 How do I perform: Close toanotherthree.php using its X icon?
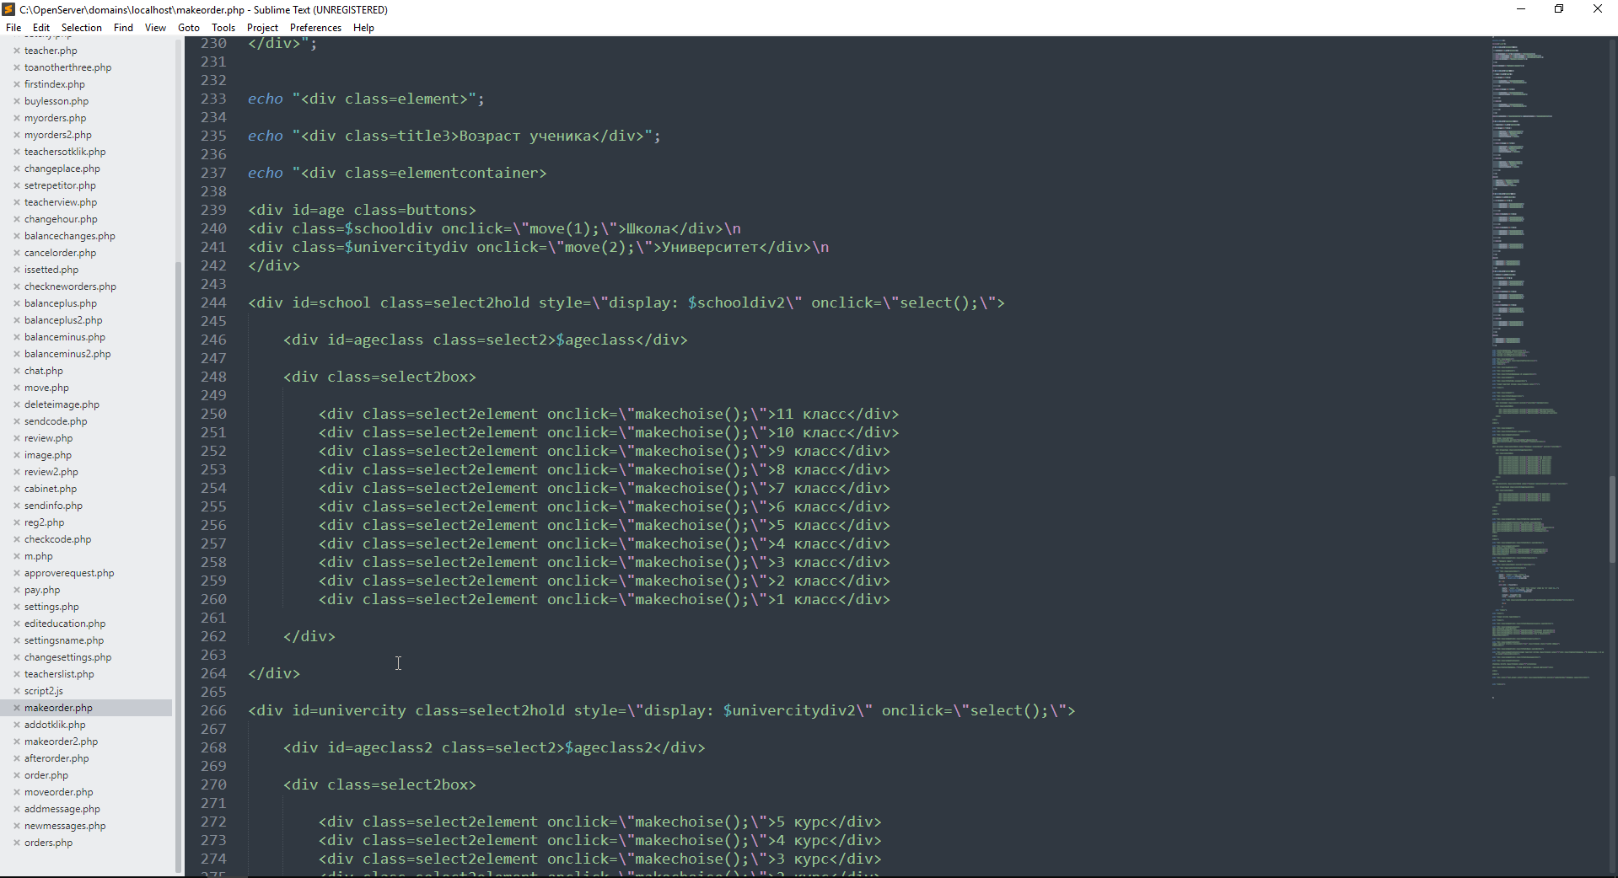(17, 67)
